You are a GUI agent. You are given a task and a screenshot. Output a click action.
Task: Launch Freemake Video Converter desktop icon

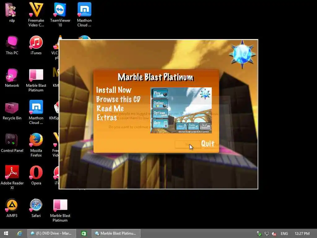[36, 15]
